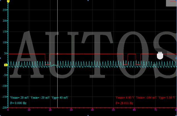Click the 40 label on the time axis
Screen dimensions: 177x116
point(92,110)
